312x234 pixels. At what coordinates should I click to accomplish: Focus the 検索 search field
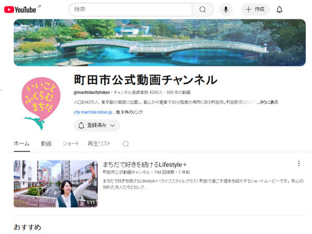[131, 9]
